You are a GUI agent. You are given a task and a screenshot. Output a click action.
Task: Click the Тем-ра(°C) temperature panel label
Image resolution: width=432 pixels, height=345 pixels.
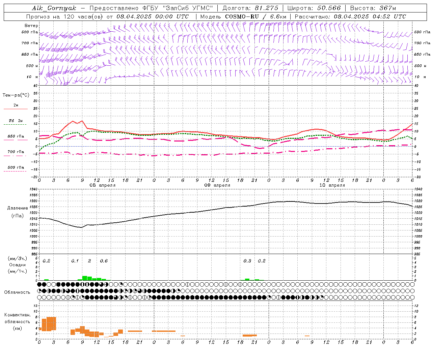(x=16, y=95)
